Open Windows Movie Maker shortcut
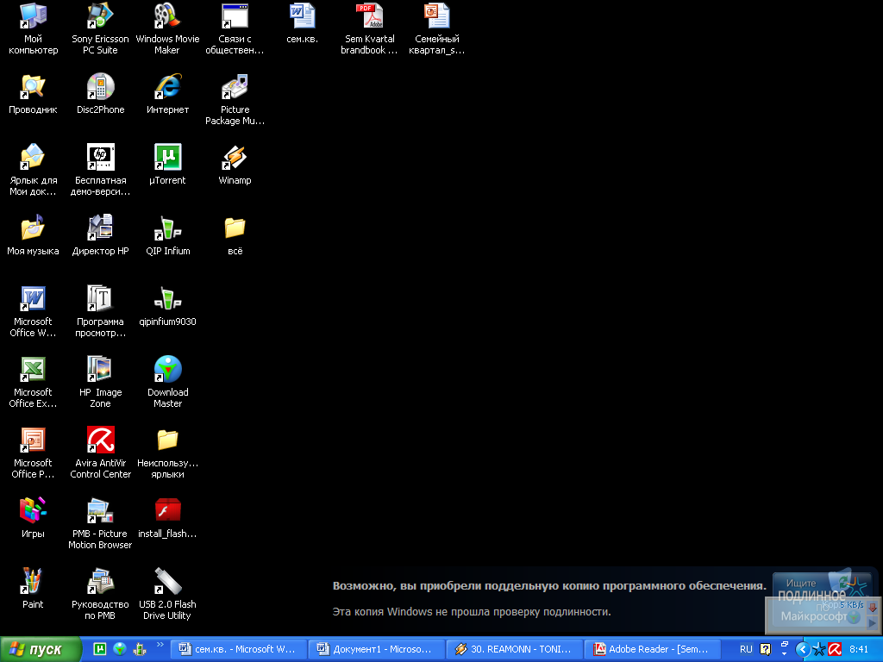 tap(167, 28)
